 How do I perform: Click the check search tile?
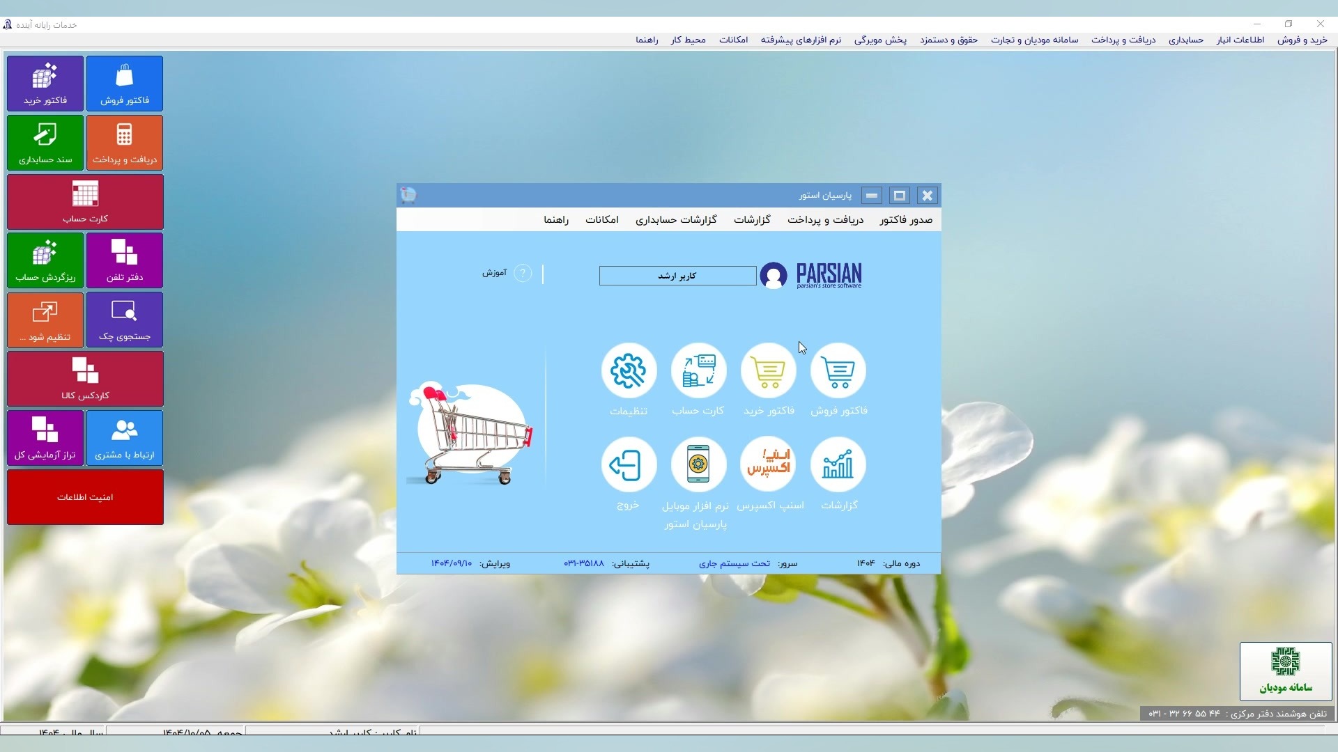[125, 320]
